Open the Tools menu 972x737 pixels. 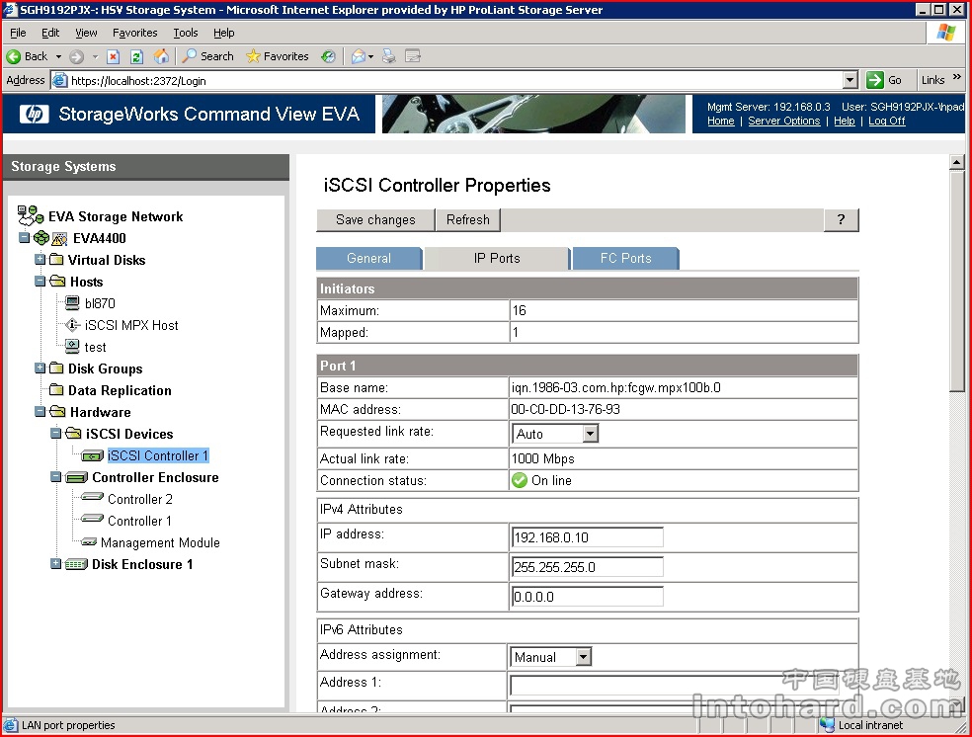[186, 33]
